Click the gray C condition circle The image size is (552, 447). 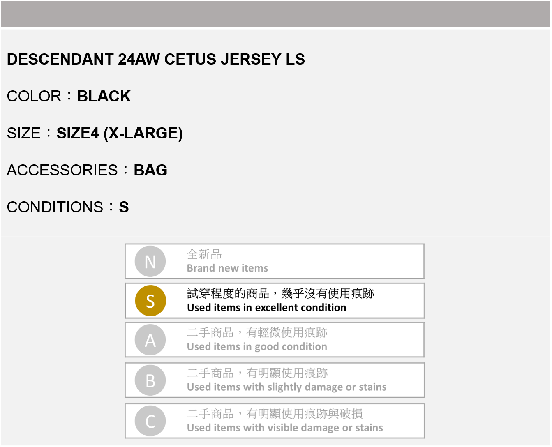click(150, 421)
